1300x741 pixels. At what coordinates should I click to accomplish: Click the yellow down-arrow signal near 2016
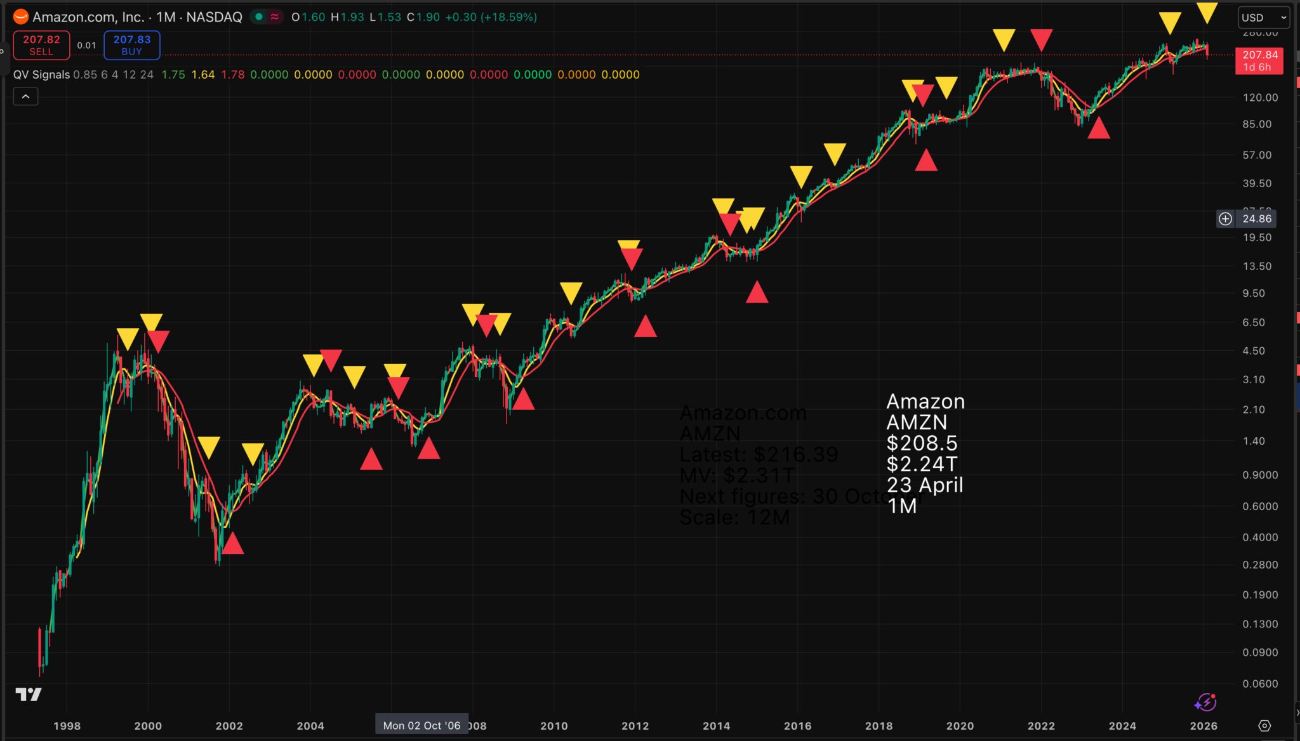point(801,176)
